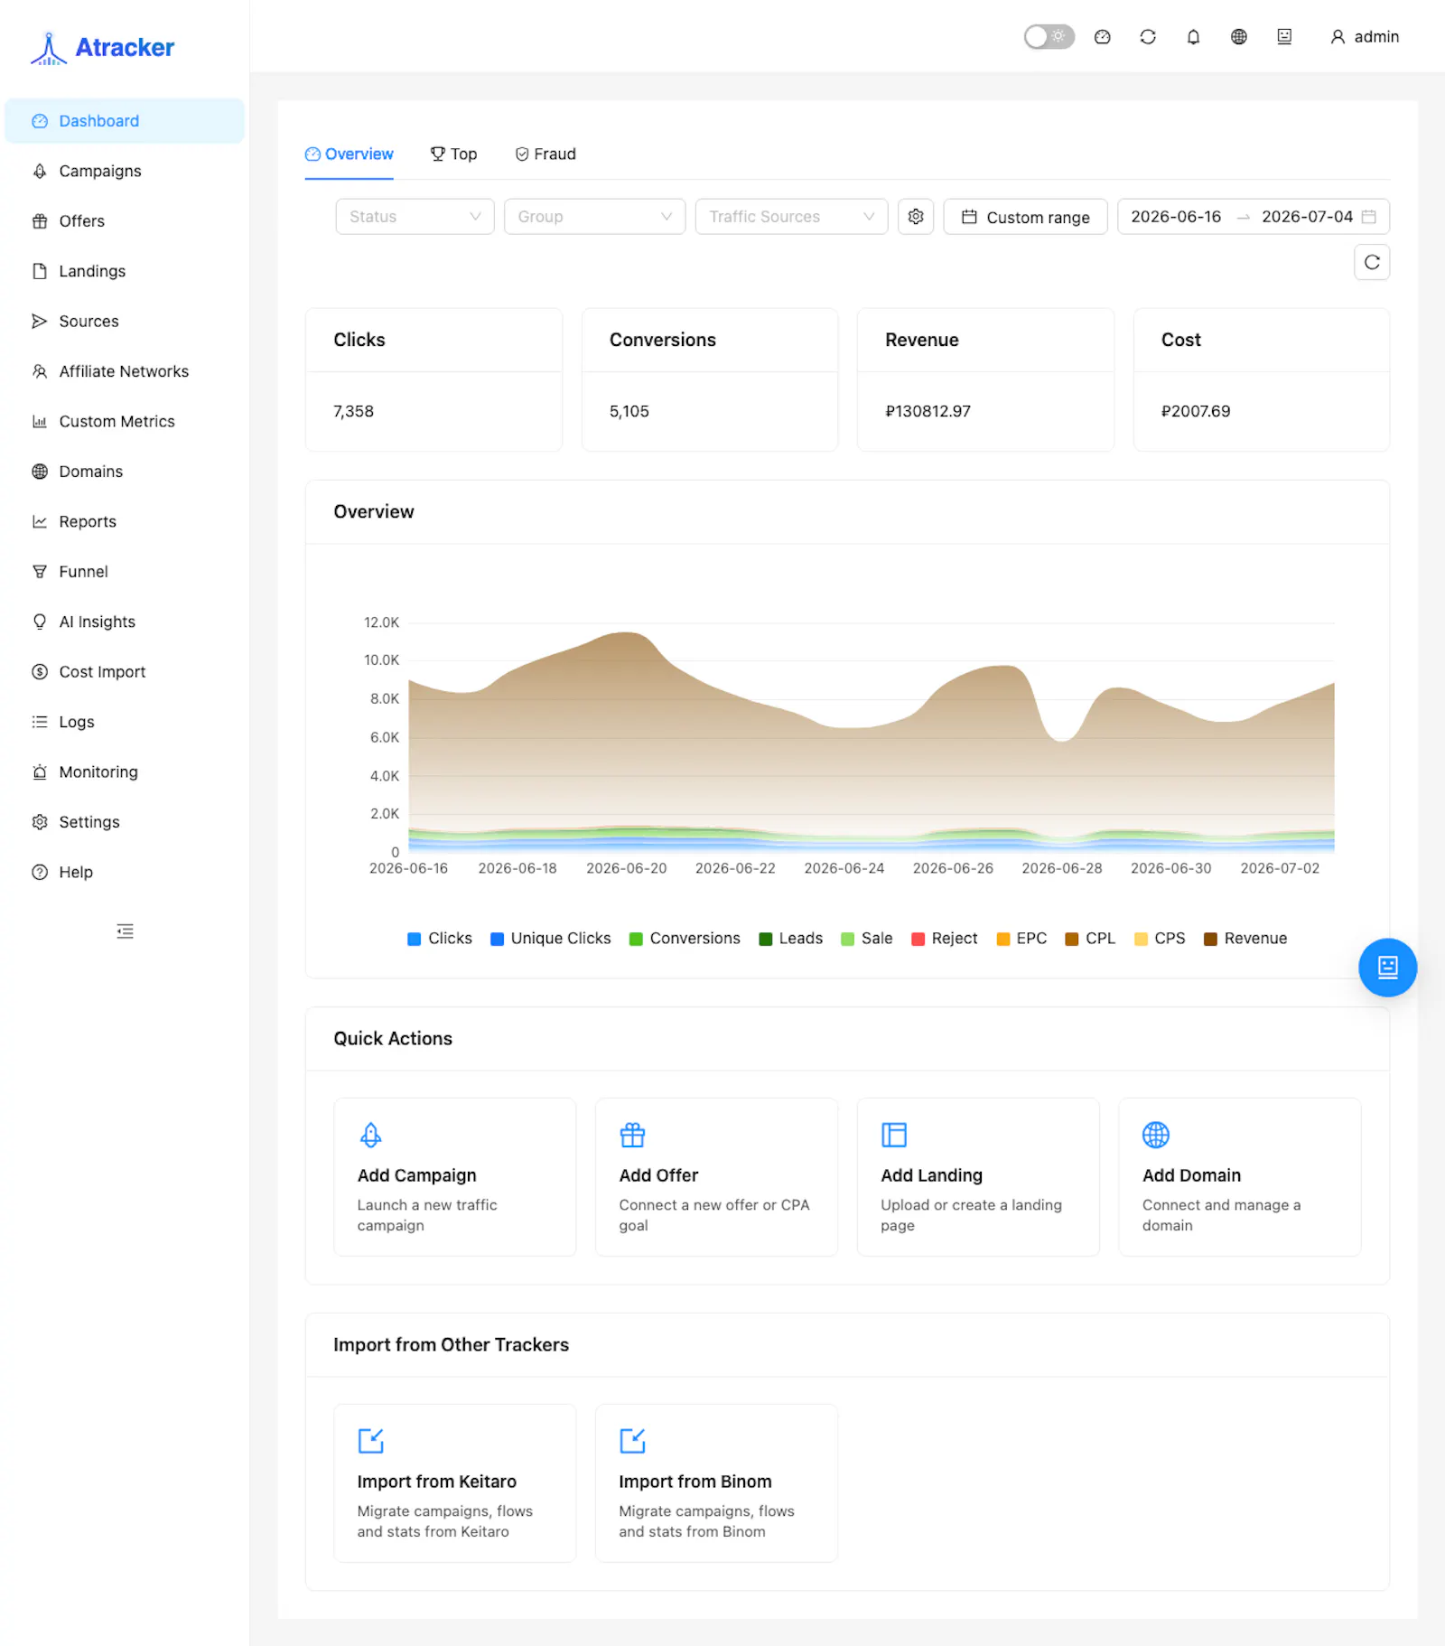Toggle the Sale legend series

[x=867, y=939]
